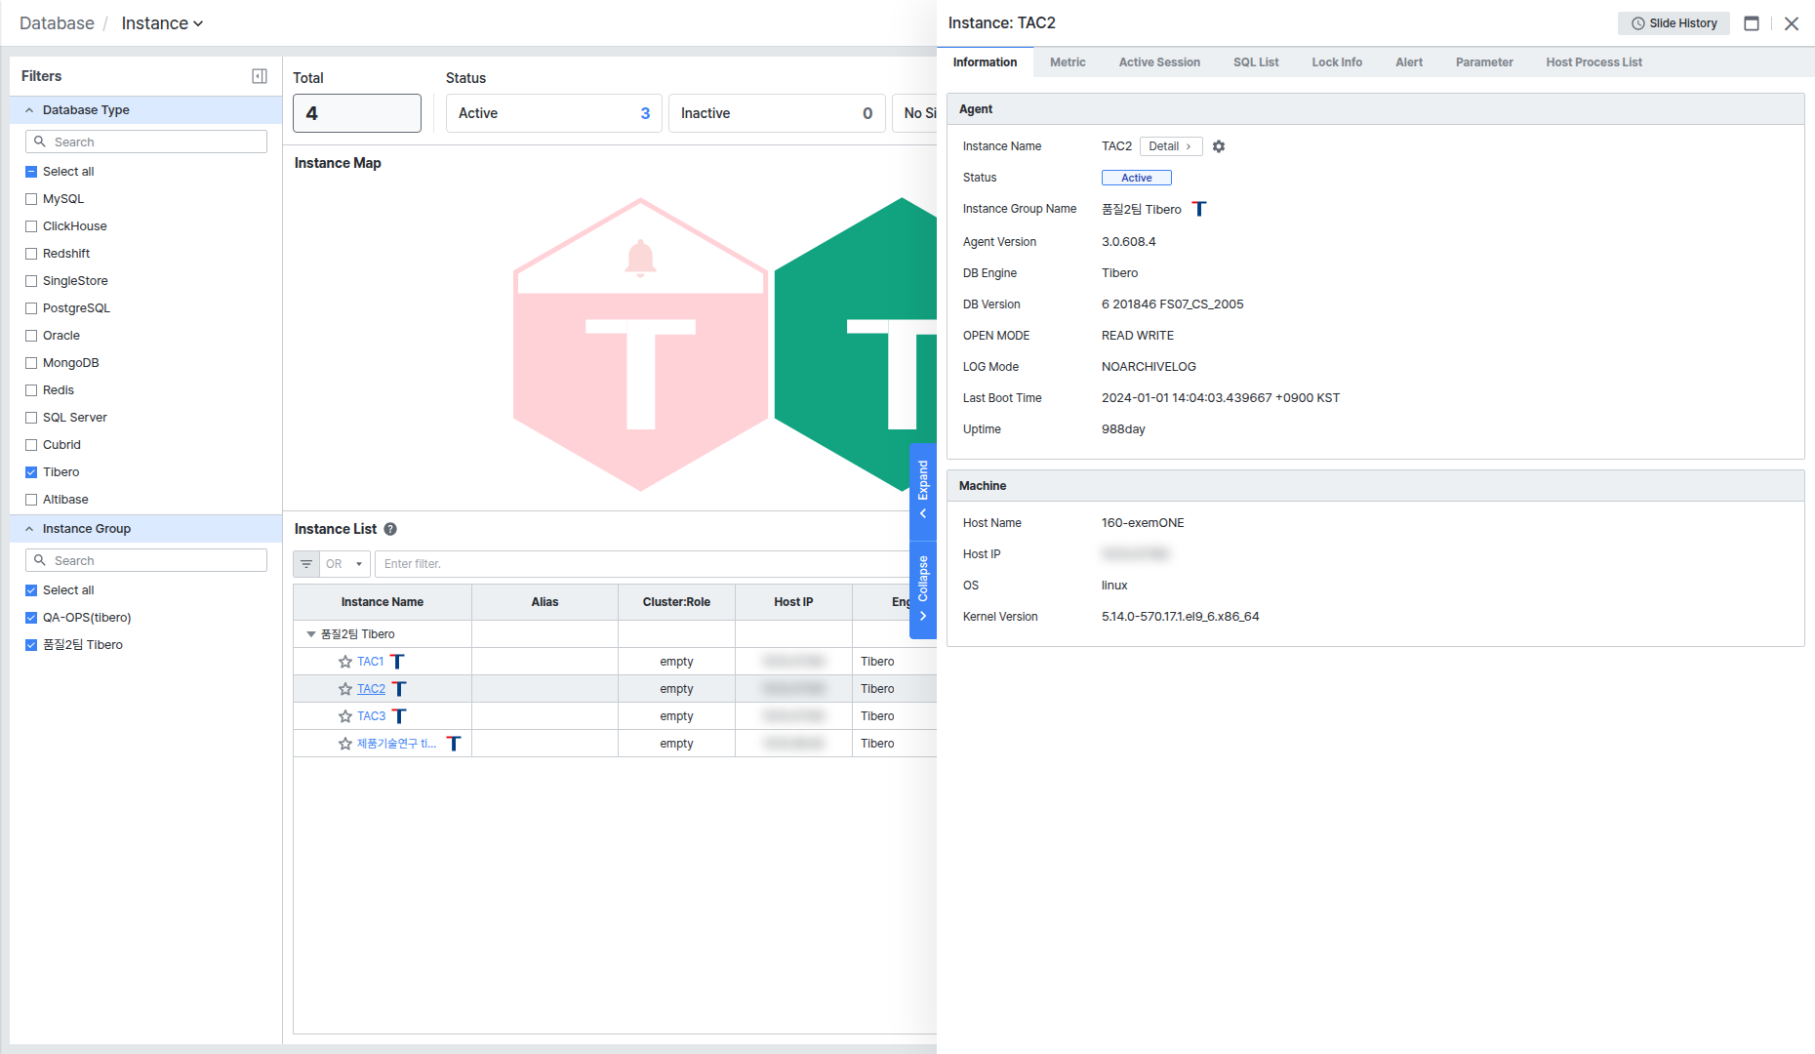1815x1054 pixels.
Task: Sort by Cluster:Role column header
Action: pyautogui.click(x=676, y=602)
